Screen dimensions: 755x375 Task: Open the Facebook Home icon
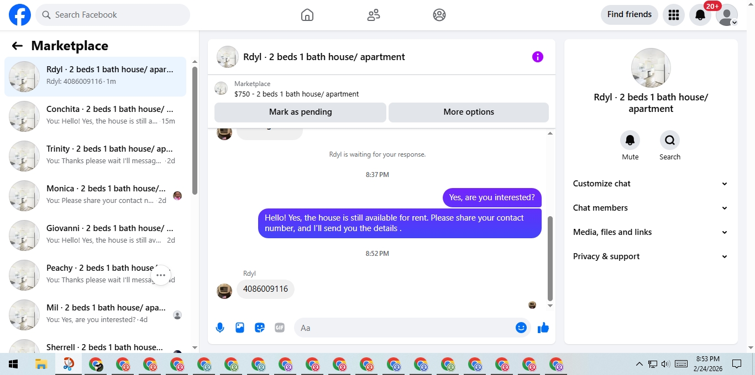[307, 15]
